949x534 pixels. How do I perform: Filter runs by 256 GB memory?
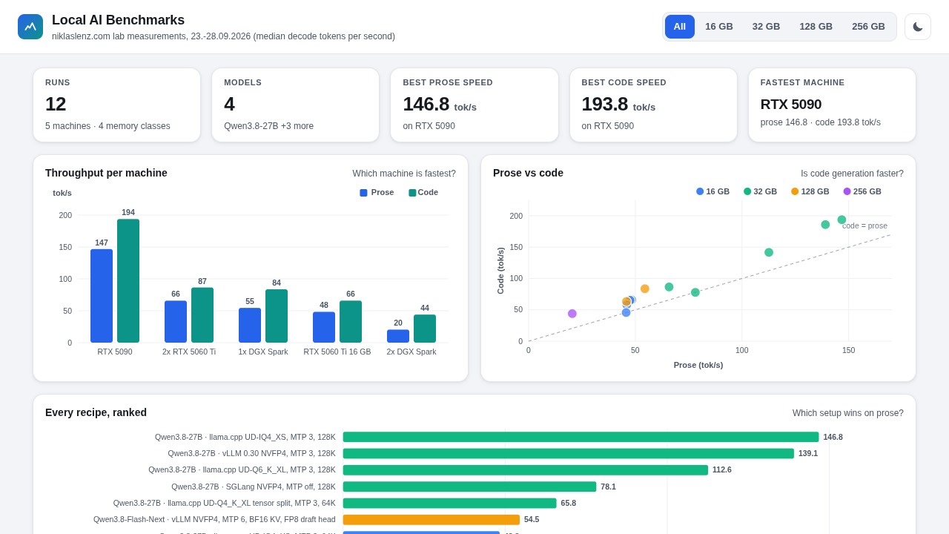(x=868, y=27)
